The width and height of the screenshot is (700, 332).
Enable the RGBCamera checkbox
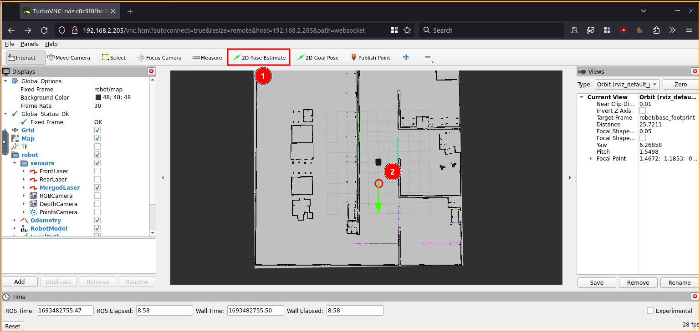[x=97, y=196]
